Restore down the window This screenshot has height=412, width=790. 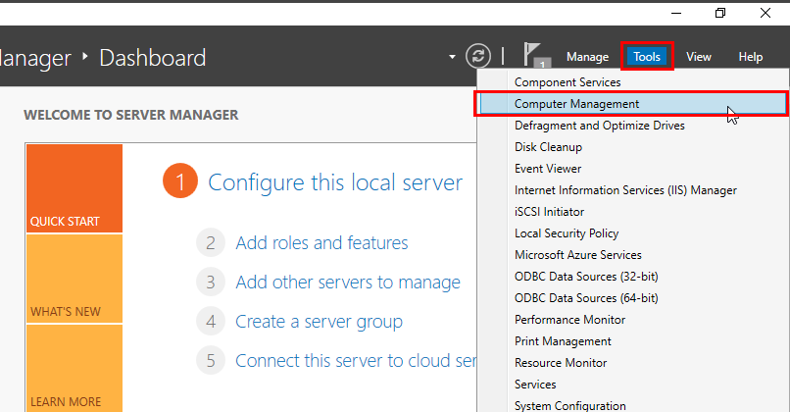pyautogui.click(x=720, y=13)
